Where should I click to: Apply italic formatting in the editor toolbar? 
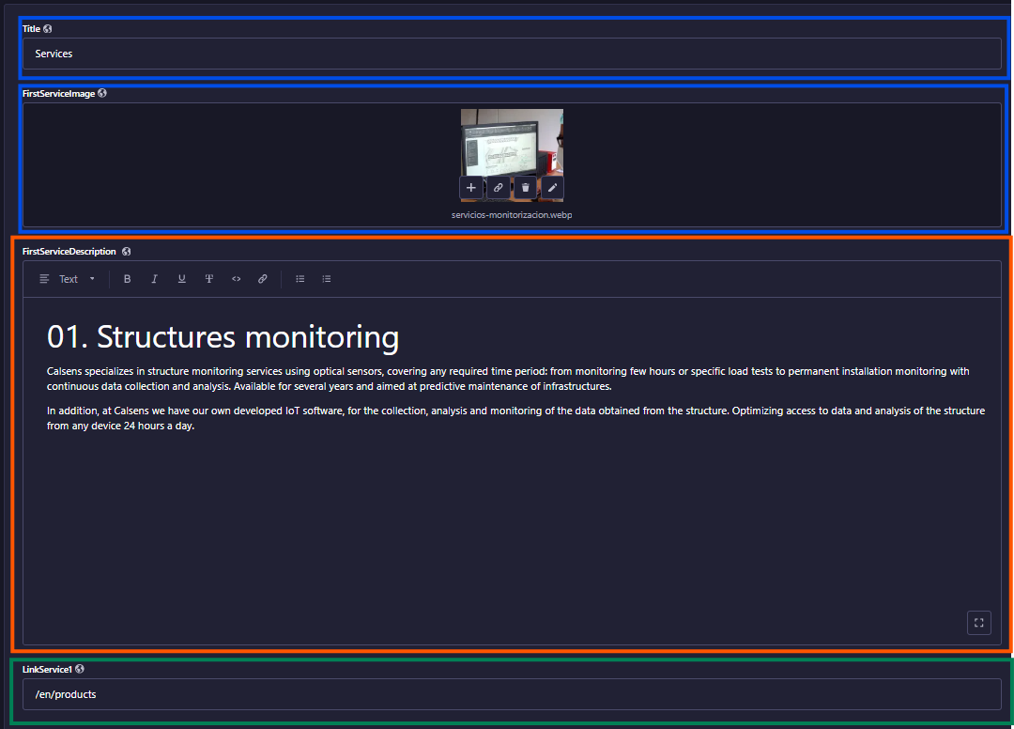155,279
